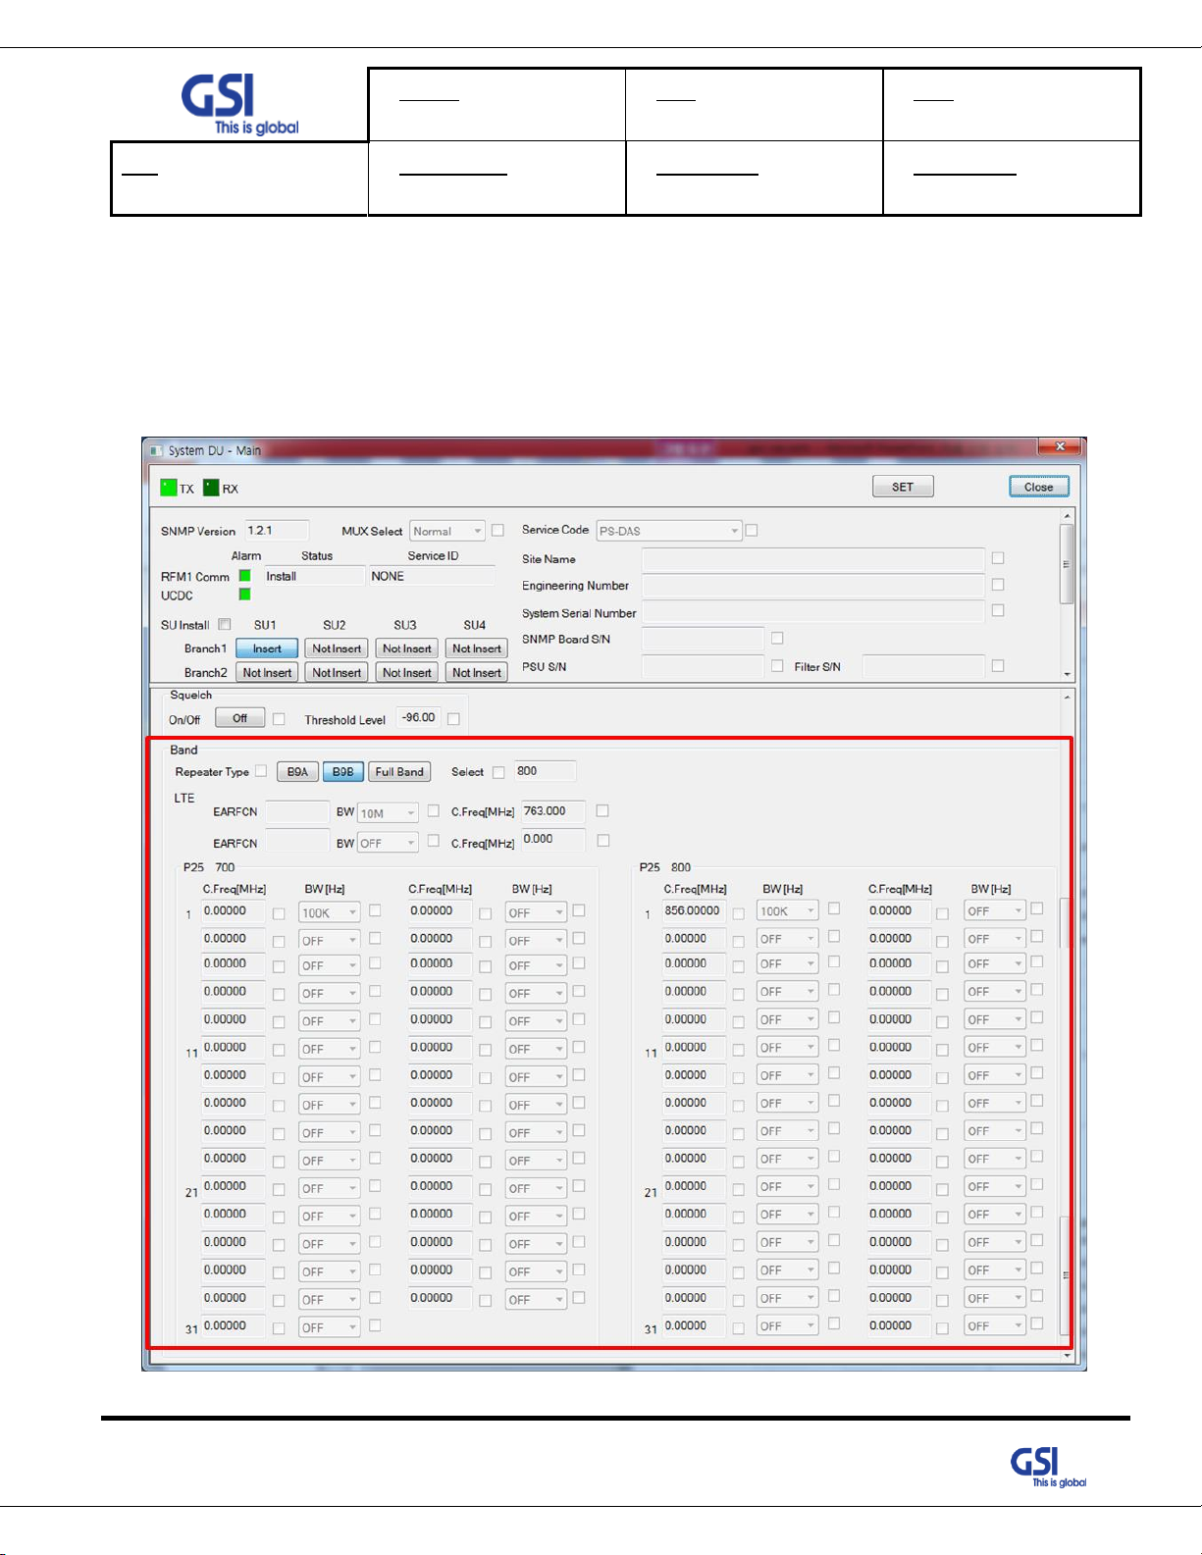Click Branch2 SU1 Not Insert button
Viewport: 1202px width, 1555px height.
click(267, 673)
